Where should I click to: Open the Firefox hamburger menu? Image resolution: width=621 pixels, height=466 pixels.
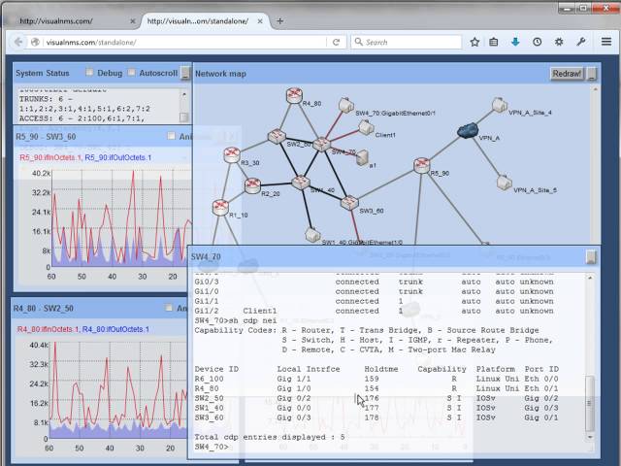[605, 42]
